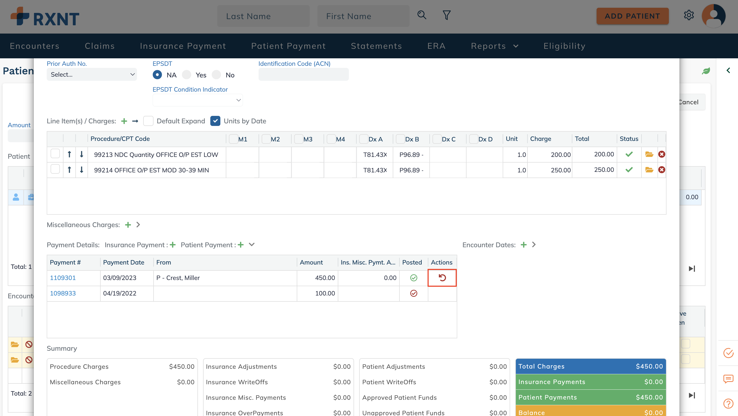Open folder icon for 99214 row
Image resolution: width=738 pixels, height=416 pixels.
pos(649,170)
